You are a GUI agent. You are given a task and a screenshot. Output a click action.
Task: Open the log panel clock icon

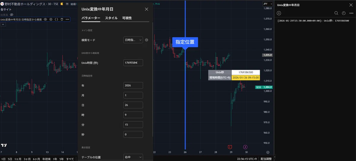tap(344, 13)
